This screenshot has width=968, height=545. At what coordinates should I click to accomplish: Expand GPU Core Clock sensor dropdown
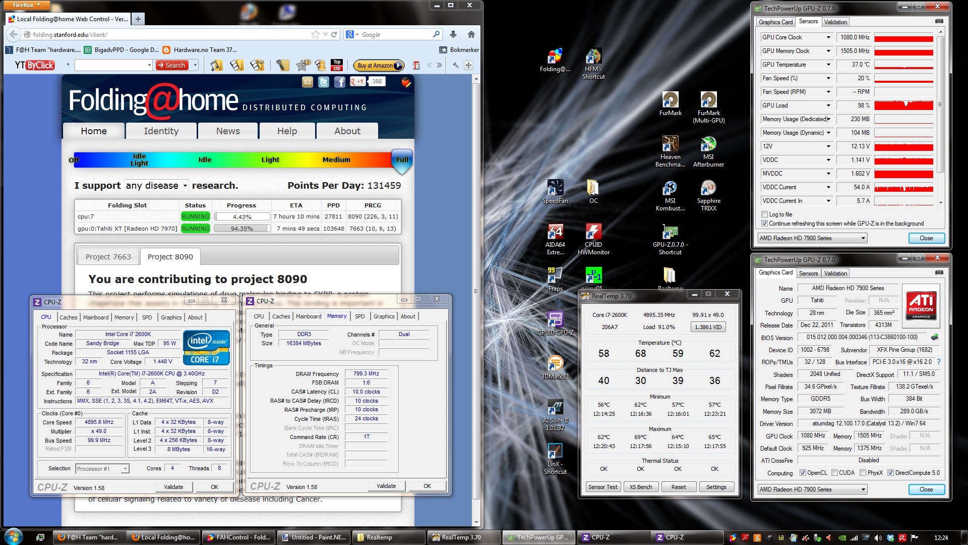point(828,37)
